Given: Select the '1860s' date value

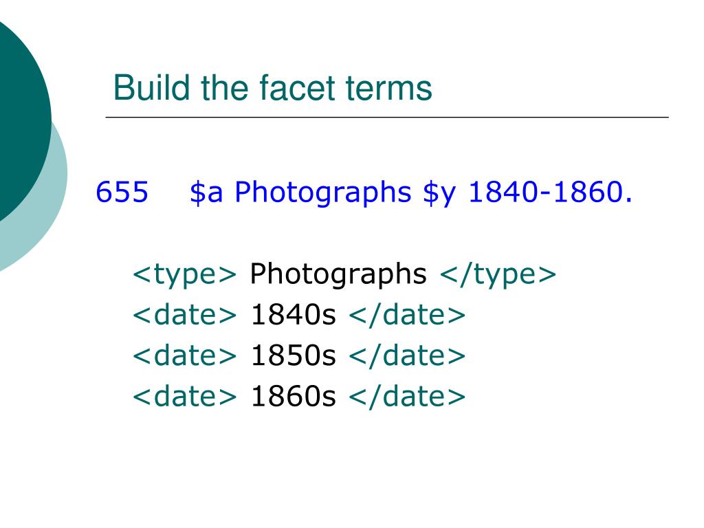Looking at the screenshot, I should (293, 397).
